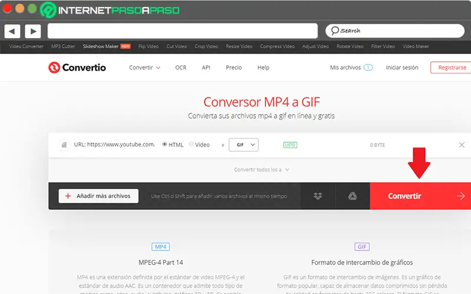Select the Video radio option
Screen dimensions: 471x294
(x=191, y=144)
